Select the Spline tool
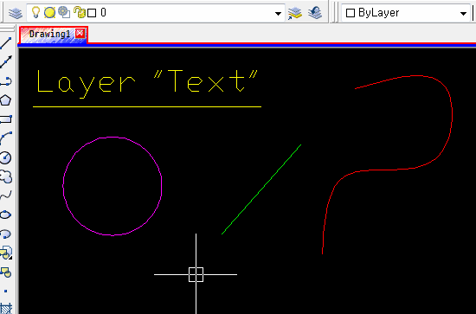Viewport: 476px width, 314px height. click(x=6, y=195)
